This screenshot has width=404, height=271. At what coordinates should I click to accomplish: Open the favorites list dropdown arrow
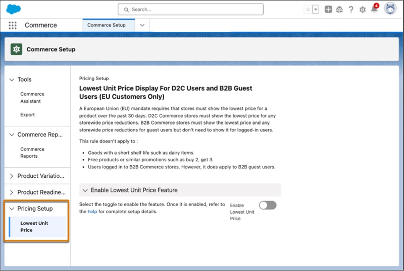316,10
